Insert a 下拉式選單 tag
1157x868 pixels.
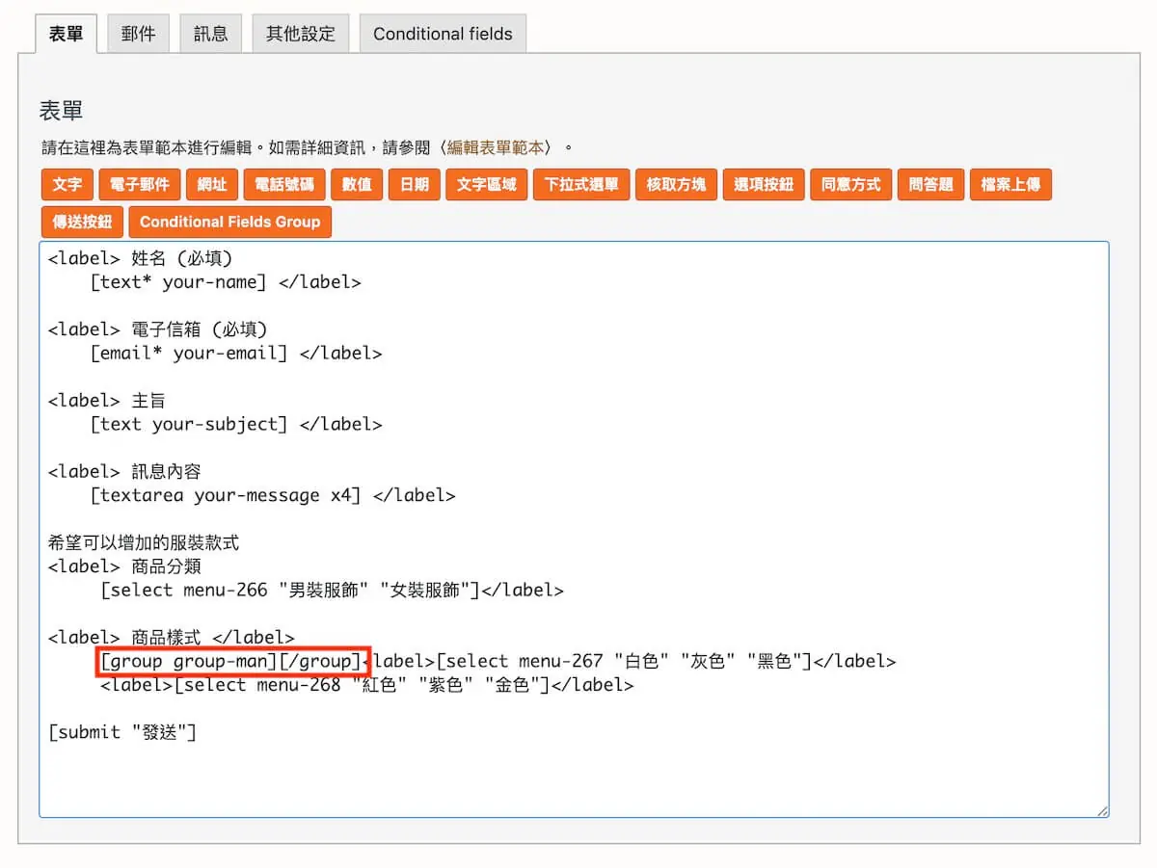click(581, 185)
